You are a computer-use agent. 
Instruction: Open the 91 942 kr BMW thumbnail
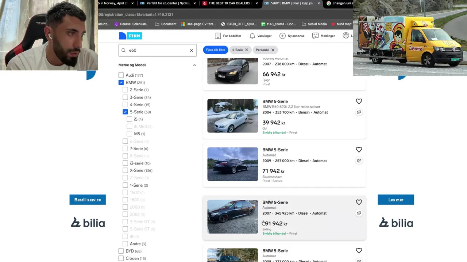click(x=233, y=217)
